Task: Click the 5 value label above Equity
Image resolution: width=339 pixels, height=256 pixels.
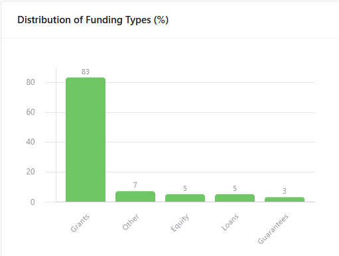Action: tap(185, 188)
